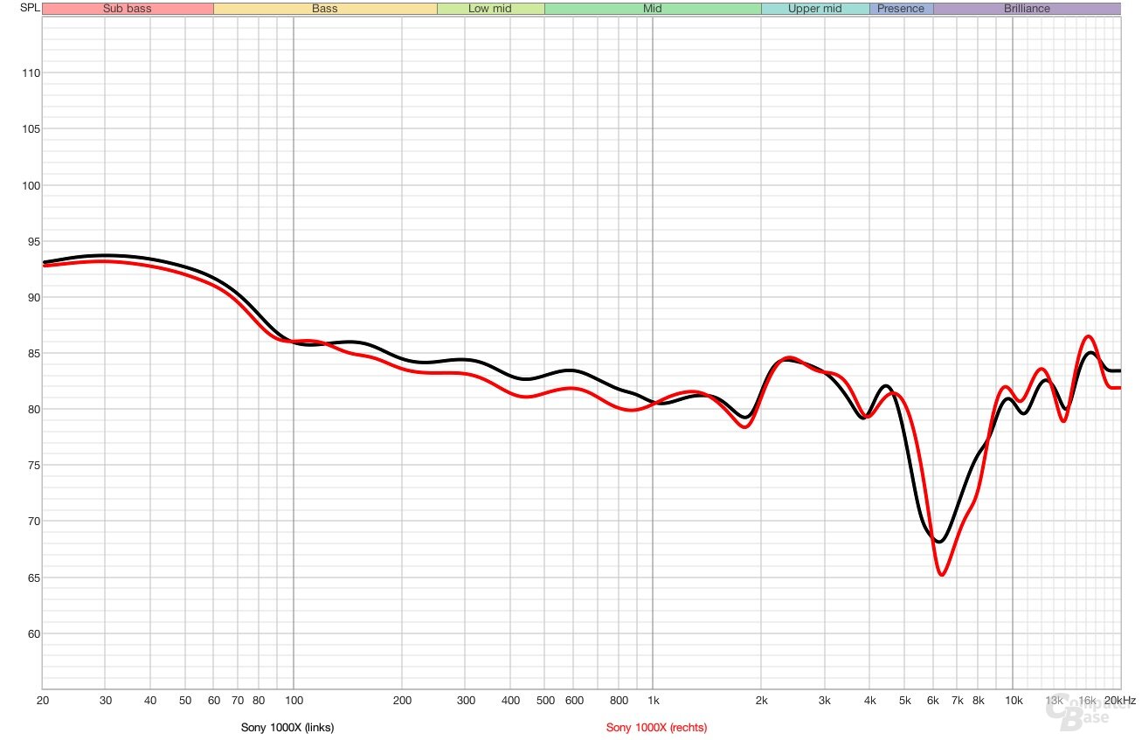Select the Presence band label

tap(901, 9)
